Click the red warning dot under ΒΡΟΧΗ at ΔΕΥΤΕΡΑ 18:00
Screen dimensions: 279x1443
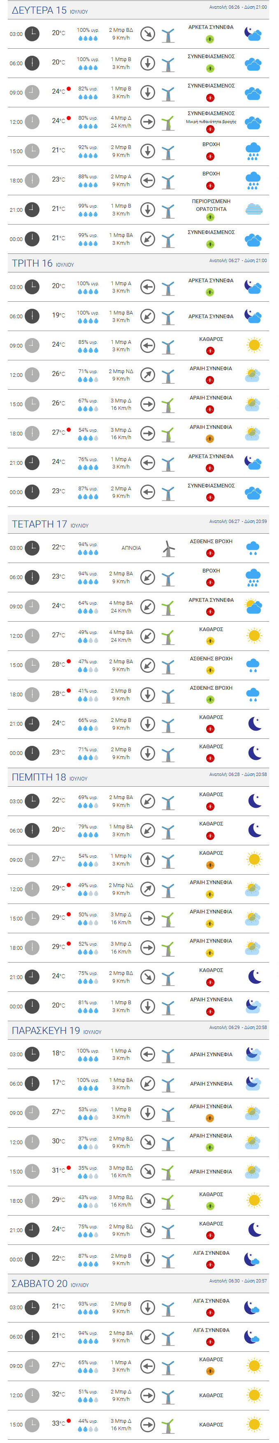pos(210,186)
